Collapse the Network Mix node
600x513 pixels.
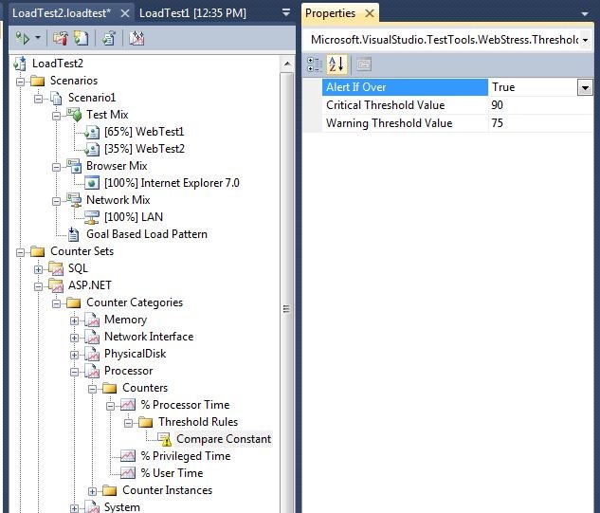point(56,201)
